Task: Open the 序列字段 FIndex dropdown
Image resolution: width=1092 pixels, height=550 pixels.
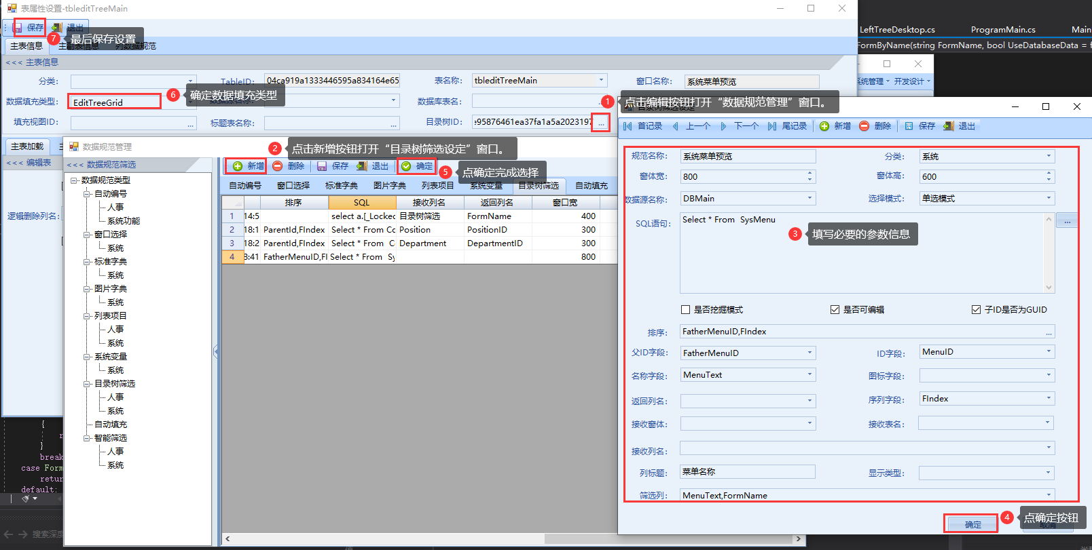Action: coord(1049,398)
